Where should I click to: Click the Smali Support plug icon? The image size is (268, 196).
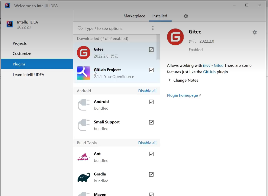pos(83,125)
